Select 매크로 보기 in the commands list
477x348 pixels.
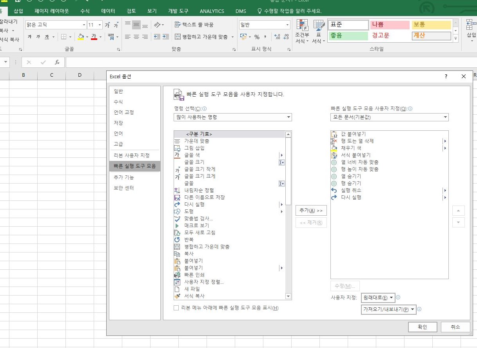coord(230,225)
